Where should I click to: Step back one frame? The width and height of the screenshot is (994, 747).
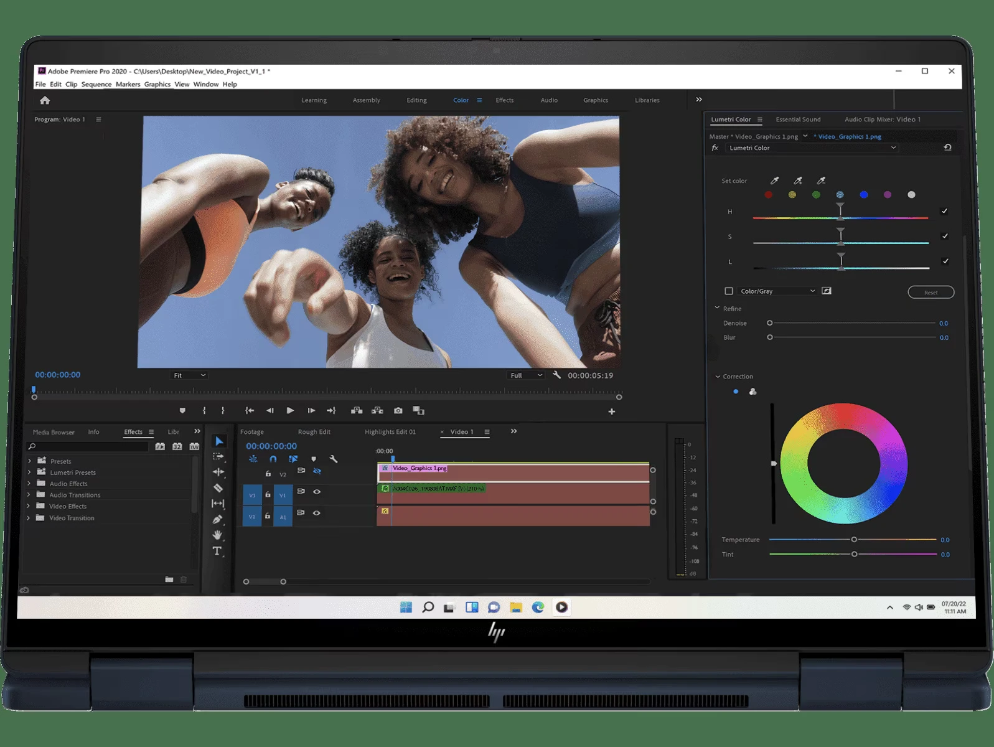click(x=270, y=411)
